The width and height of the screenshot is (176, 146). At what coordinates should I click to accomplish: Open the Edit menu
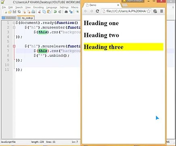(x=11, y=7)
